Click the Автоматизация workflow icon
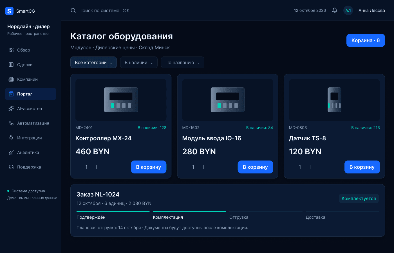Image resolution: width=394 pixels, height=253 pixels. pyautogui.click(x=11, y=123)
